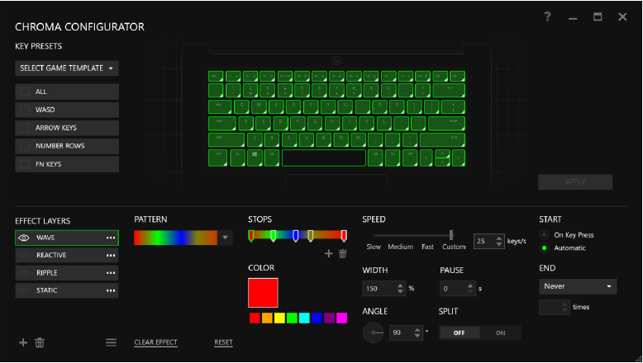Check the ARROW KEYS preset
The width and height of the screenshot is (643, 363).
tap(25, 128)
